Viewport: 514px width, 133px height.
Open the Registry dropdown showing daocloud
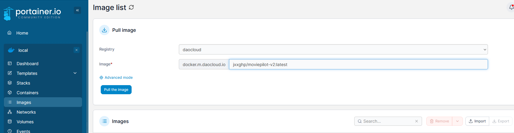(333, 49)
